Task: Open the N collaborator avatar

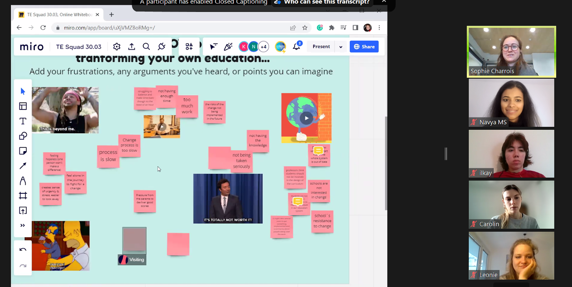Action: [x=253, y=46]
